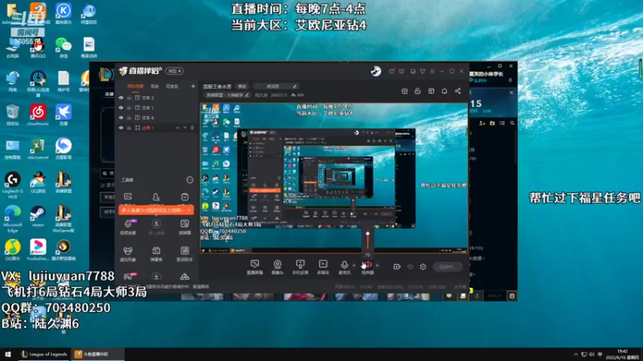
Task: Open the assistant tool icon in toolbox
Action: 185,254
